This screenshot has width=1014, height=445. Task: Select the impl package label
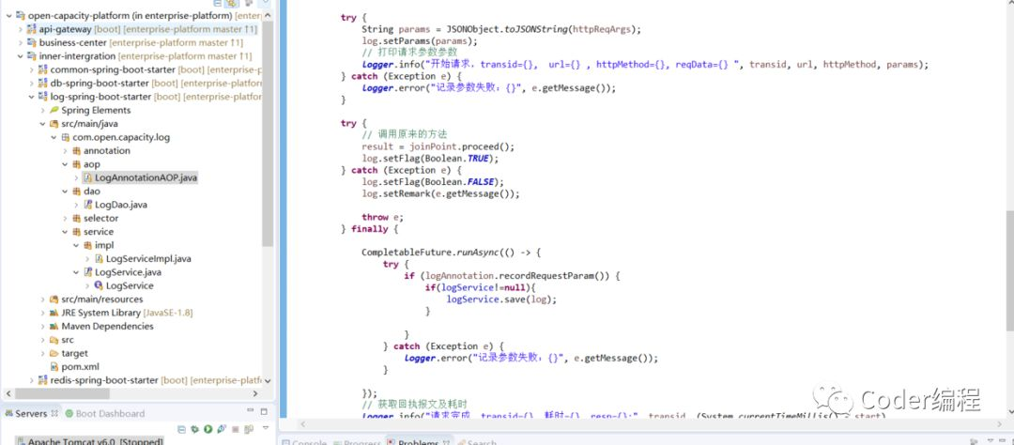point(104,245)
